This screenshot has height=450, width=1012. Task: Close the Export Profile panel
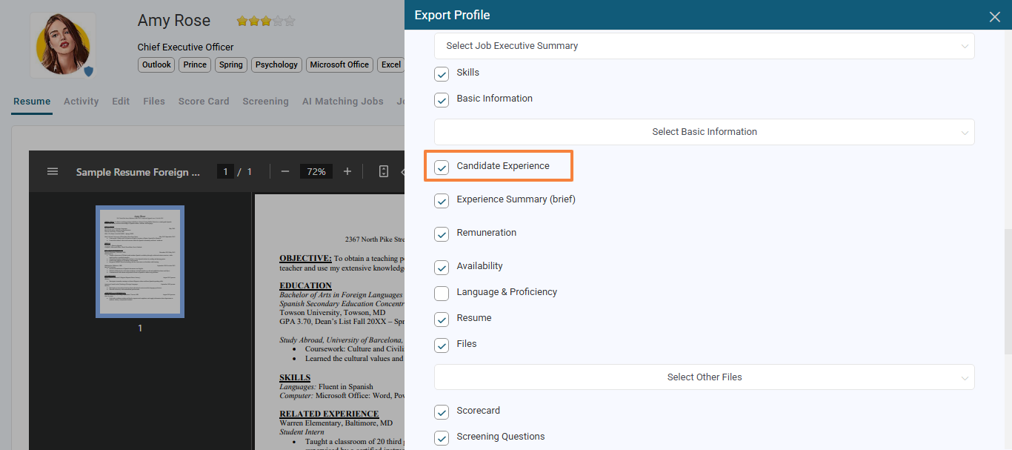click(x=994, y=16)
